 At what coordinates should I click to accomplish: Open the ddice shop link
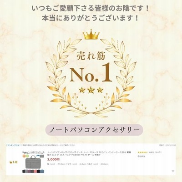coord(142,157)
